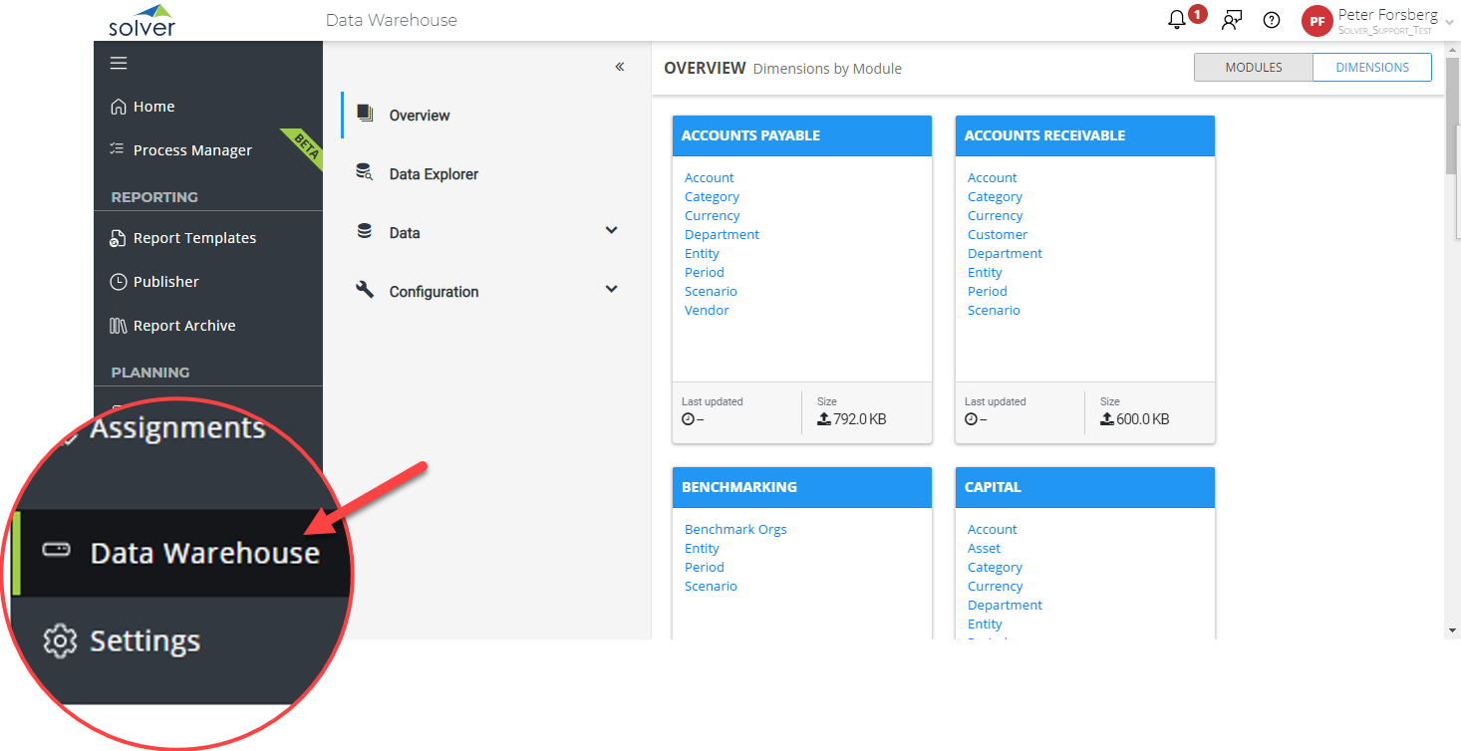Open the Customer dimension link
This screenshot has width=1461, height=751.
(x=998, y=235)
